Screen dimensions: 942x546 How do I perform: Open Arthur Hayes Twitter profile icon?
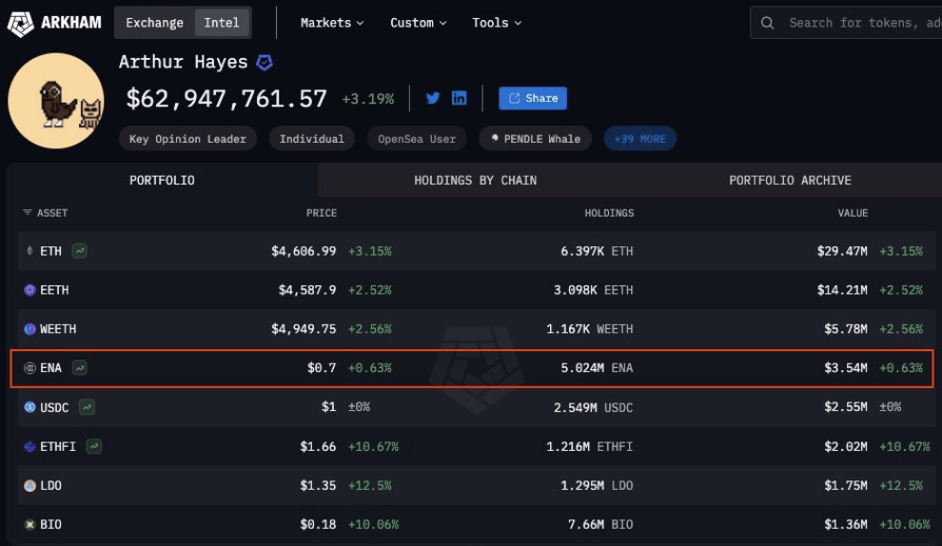(x=433, y=98)
